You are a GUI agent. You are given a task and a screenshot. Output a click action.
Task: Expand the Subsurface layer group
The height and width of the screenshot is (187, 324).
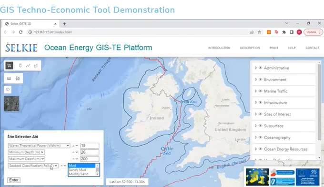click(256, 126)
